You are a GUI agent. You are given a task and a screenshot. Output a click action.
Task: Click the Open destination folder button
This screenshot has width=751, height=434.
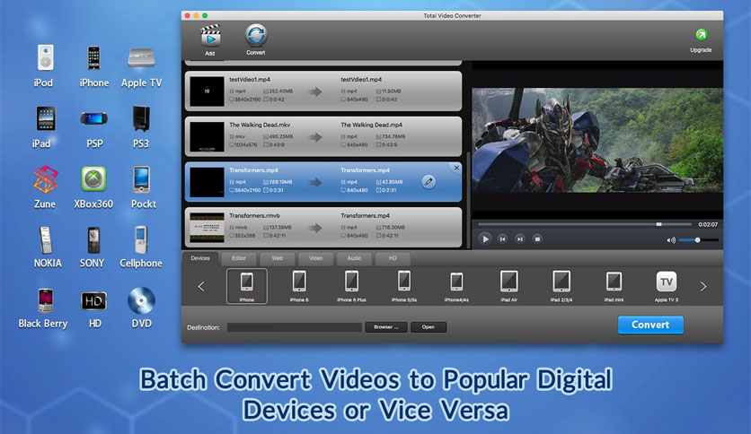click(x=429, y=327)
